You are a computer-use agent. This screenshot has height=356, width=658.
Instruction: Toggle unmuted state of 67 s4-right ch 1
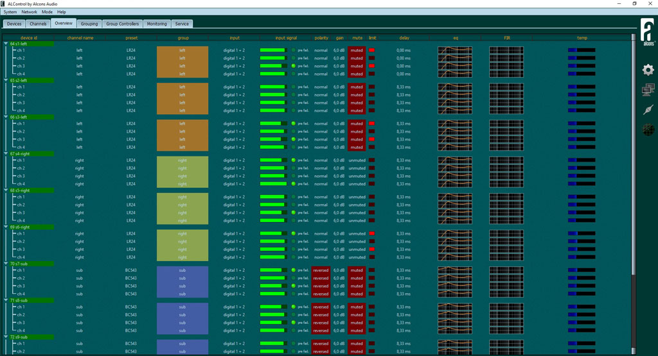point(357,160)
